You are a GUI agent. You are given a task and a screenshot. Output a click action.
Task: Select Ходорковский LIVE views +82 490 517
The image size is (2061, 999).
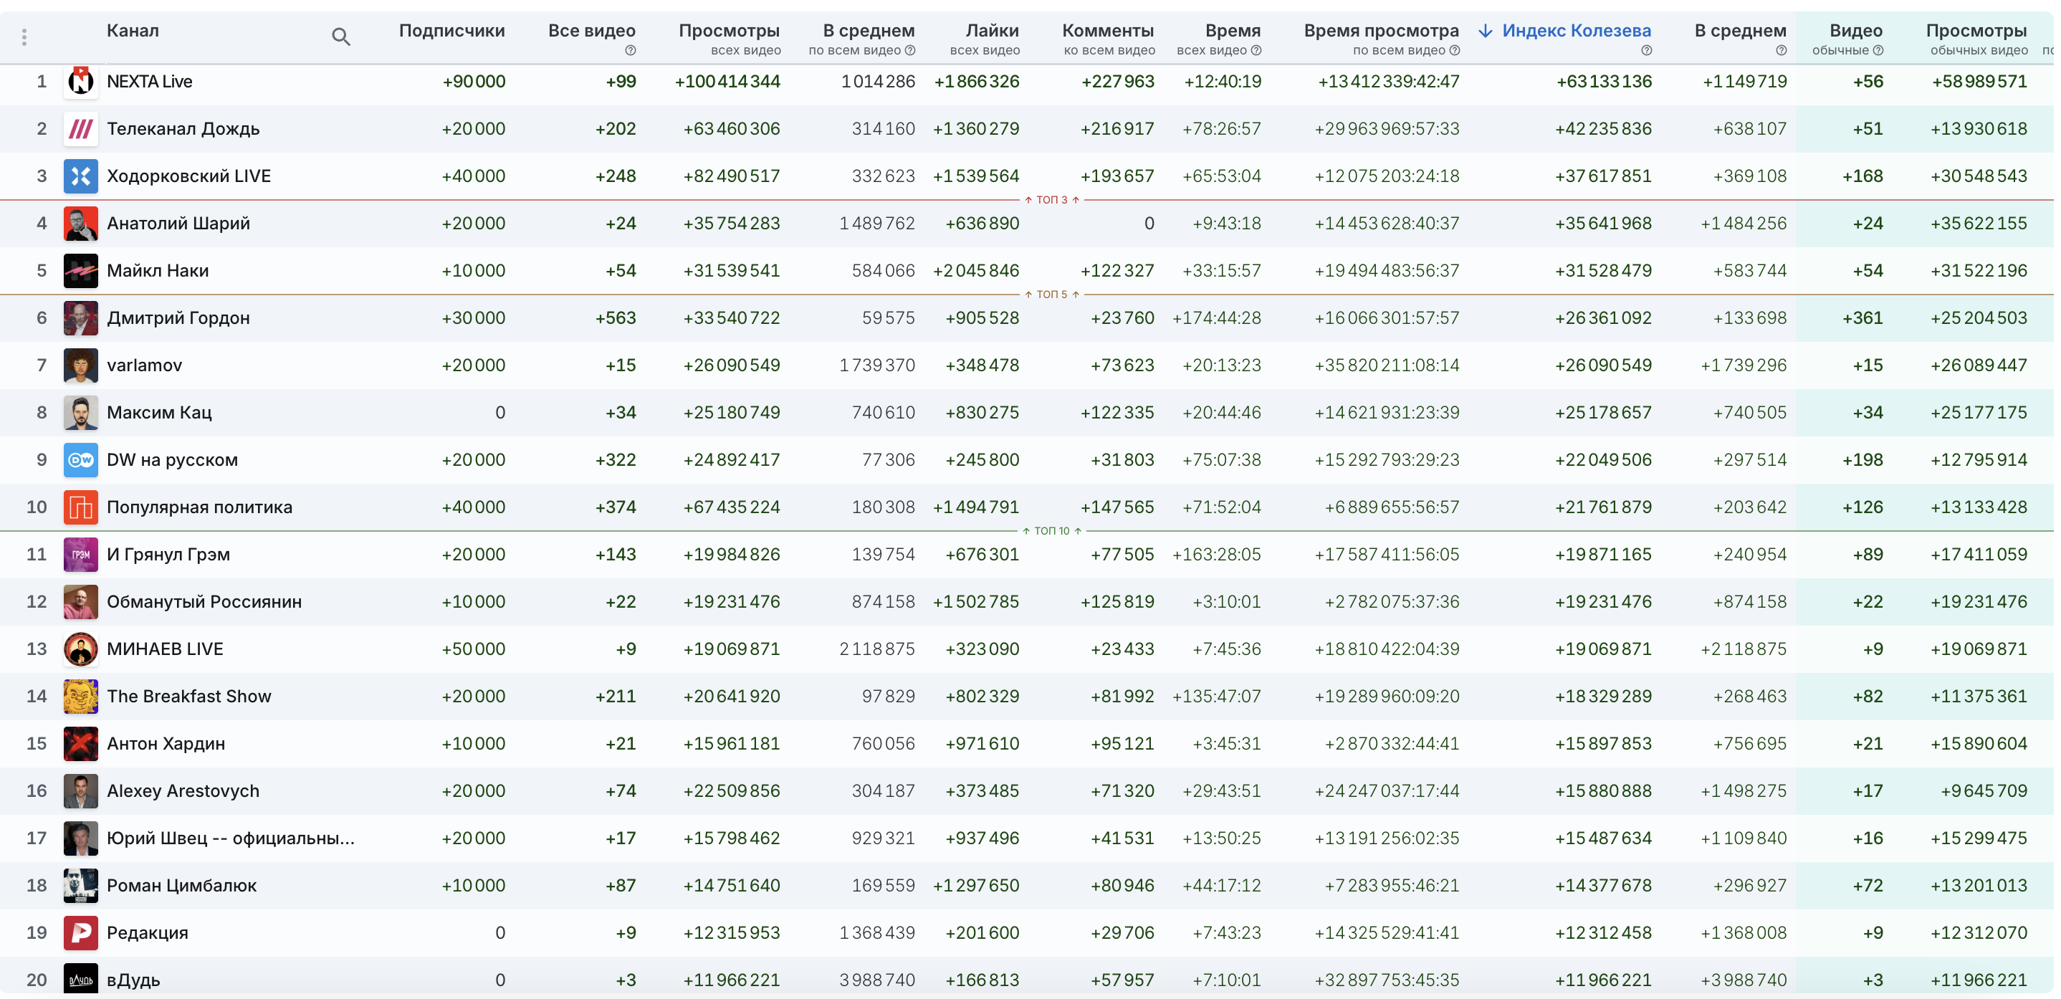pos(731,176)
